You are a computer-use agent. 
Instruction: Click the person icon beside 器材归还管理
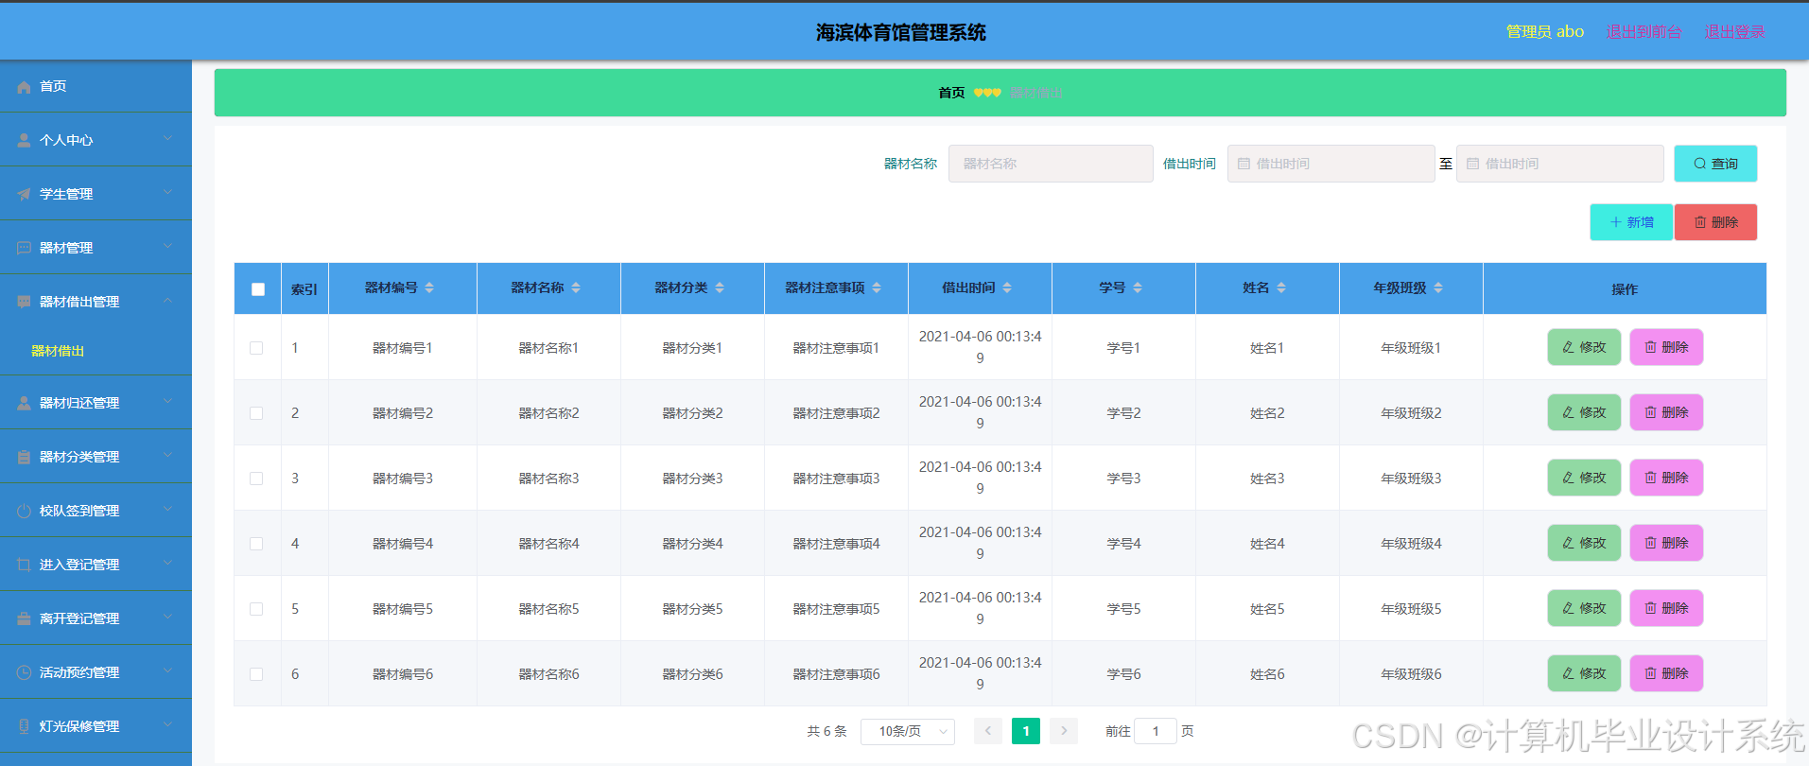click(24, 403)
